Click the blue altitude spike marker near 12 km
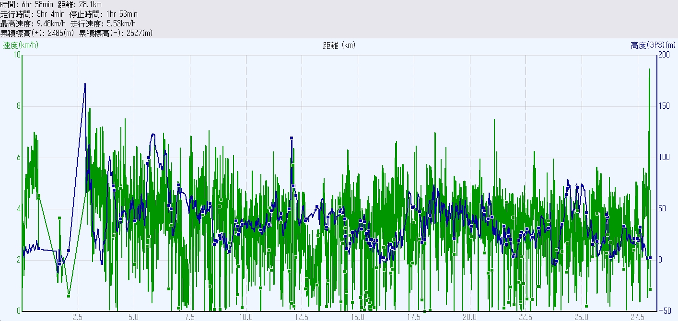 (x=291, y=138)
